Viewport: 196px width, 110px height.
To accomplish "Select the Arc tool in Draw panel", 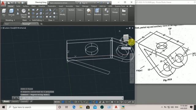I will point(55,10).
